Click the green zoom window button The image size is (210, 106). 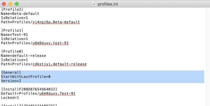17,4
